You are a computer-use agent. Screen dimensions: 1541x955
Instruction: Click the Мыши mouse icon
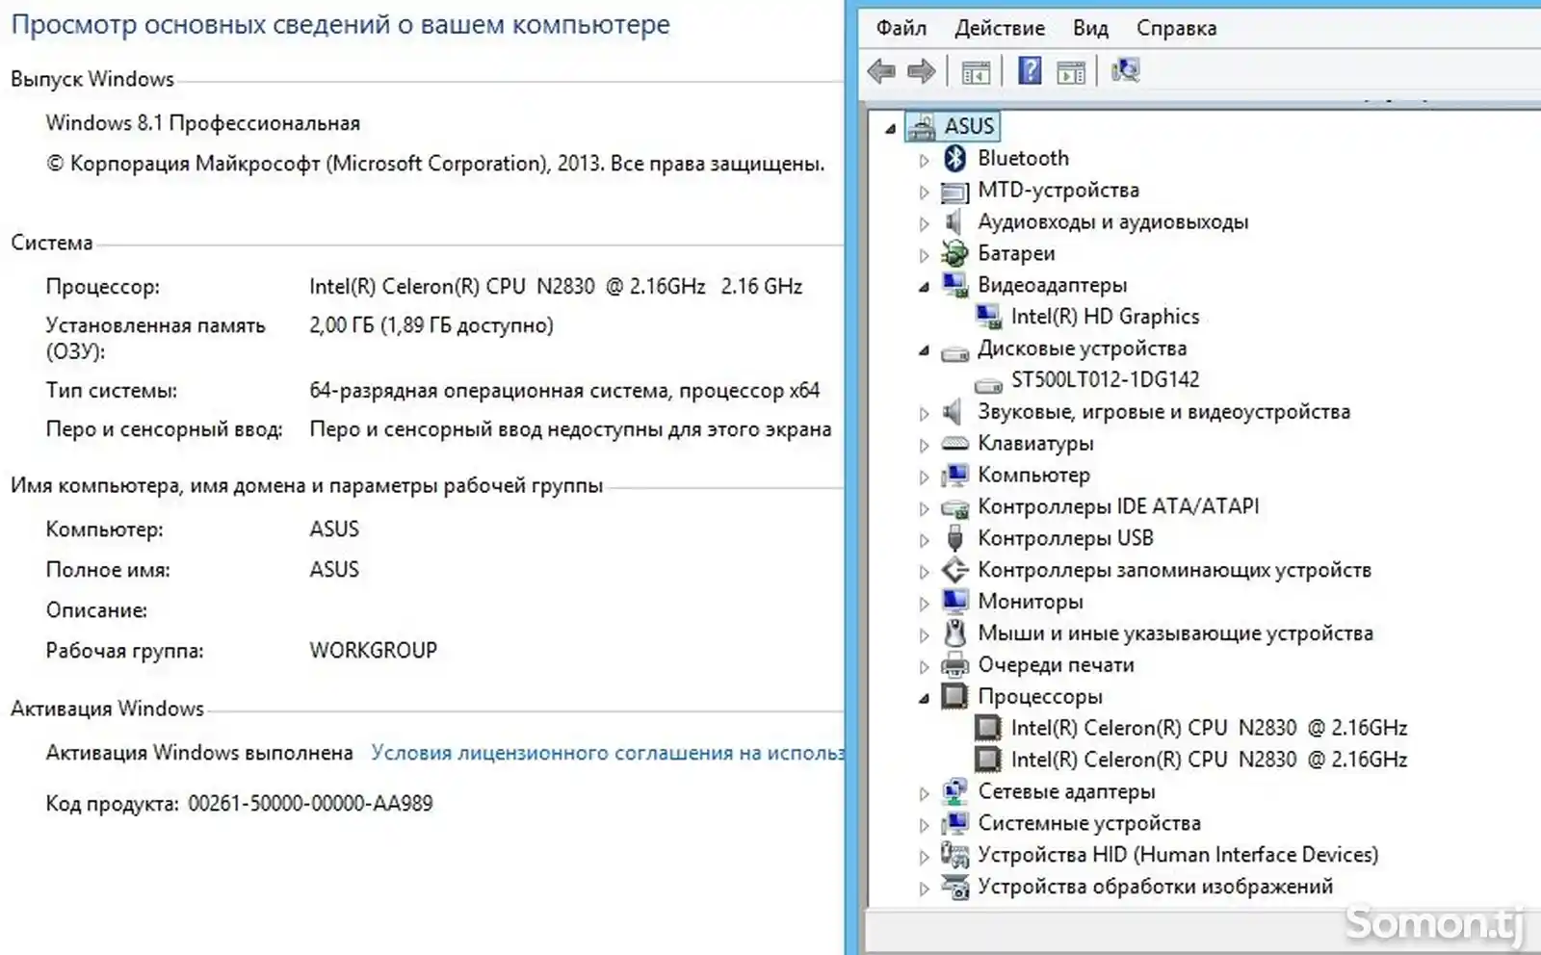click(954, 633)
